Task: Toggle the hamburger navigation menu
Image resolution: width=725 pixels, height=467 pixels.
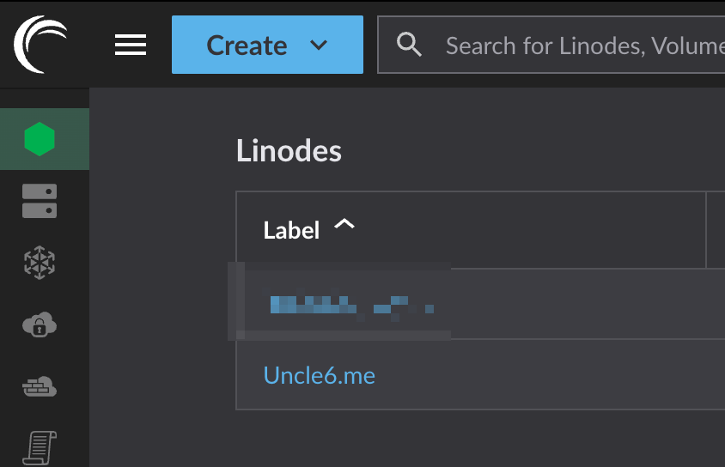Action: pos(131,45)
